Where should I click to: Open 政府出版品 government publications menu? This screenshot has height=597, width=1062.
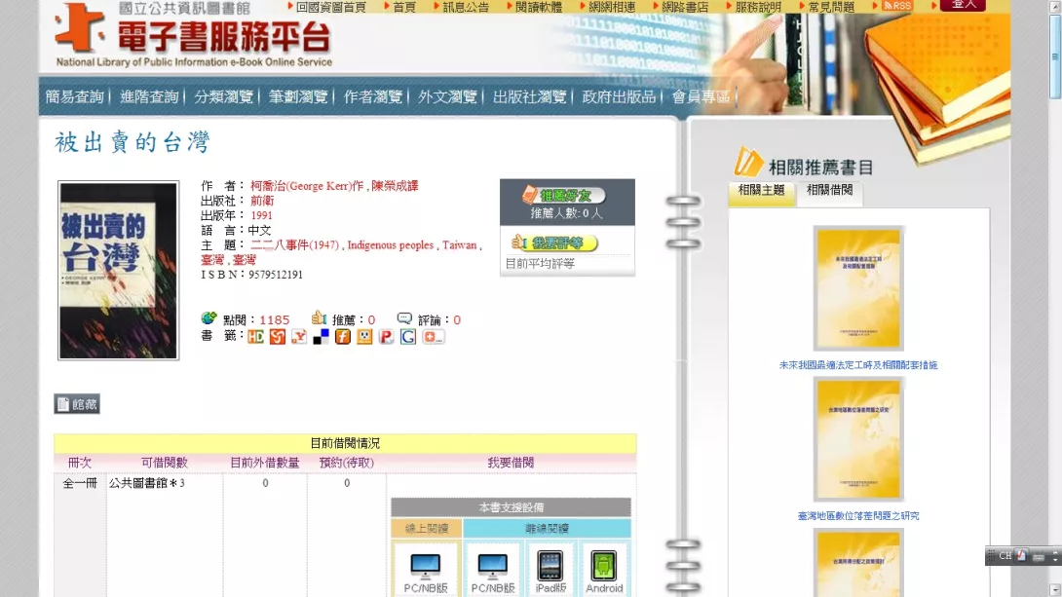[619, 96]
